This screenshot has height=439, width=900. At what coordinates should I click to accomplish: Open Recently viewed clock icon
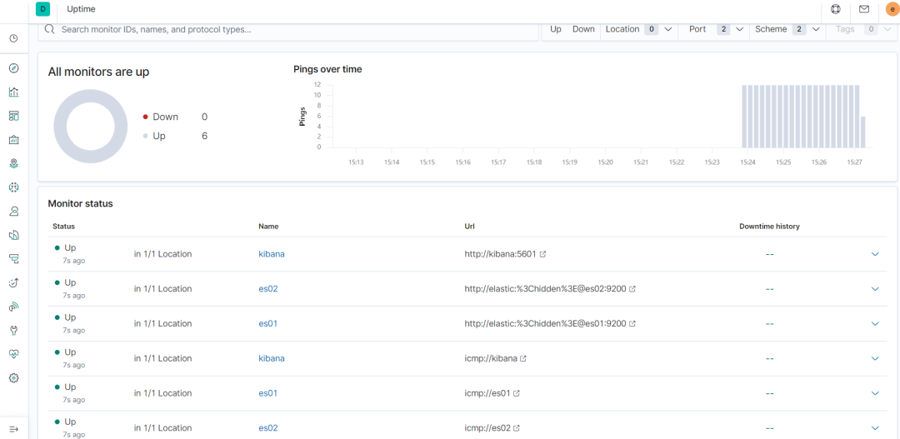(x=14, y=38)
